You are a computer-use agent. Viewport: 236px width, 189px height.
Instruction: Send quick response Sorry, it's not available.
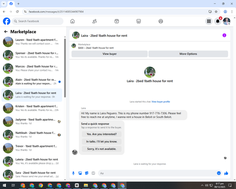101,149
